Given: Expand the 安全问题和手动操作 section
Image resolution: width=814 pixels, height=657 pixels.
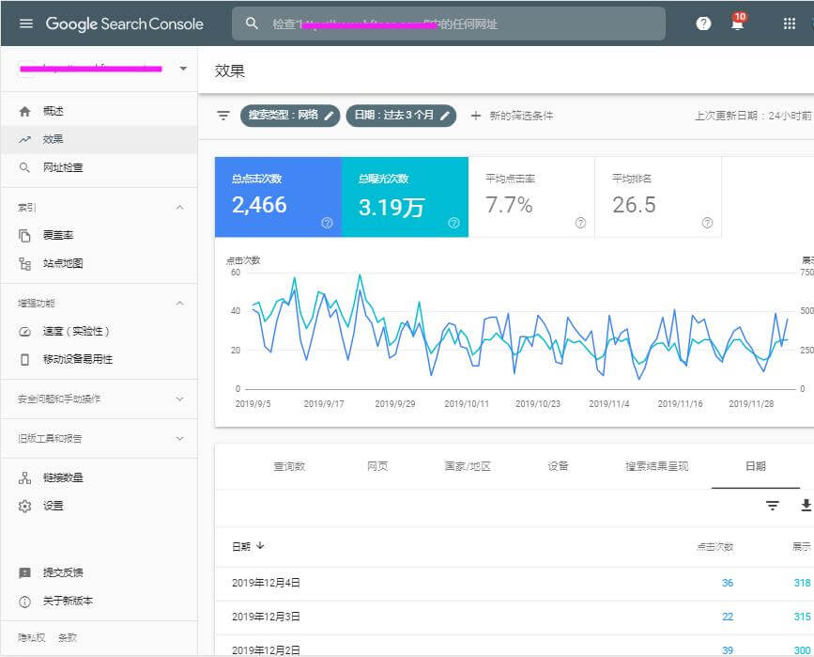Looking at the screenshot, I should (x=99, y=399).
